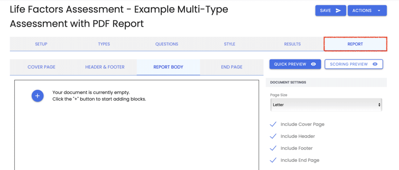Viewport: 399px width, 170px height.
Task: Switch to the Results tab
Action: pyautogui.click(x=292, y=44)
